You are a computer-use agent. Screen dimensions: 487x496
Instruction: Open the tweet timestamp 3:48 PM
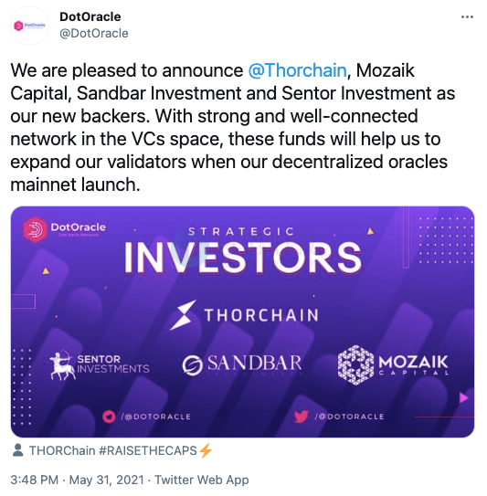[34, 480]
